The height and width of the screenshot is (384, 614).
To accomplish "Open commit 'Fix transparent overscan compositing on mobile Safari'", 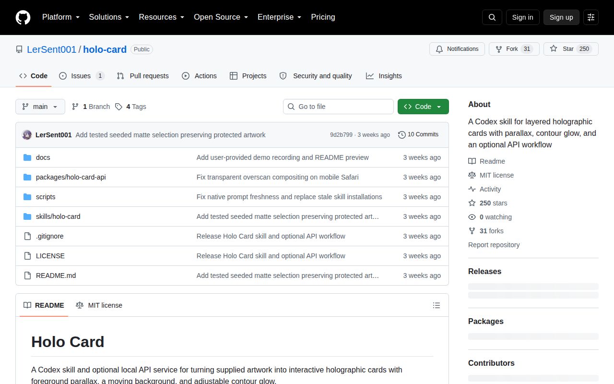I will (x=277, y=177).
